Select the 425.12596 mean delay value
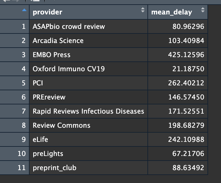 186,55
